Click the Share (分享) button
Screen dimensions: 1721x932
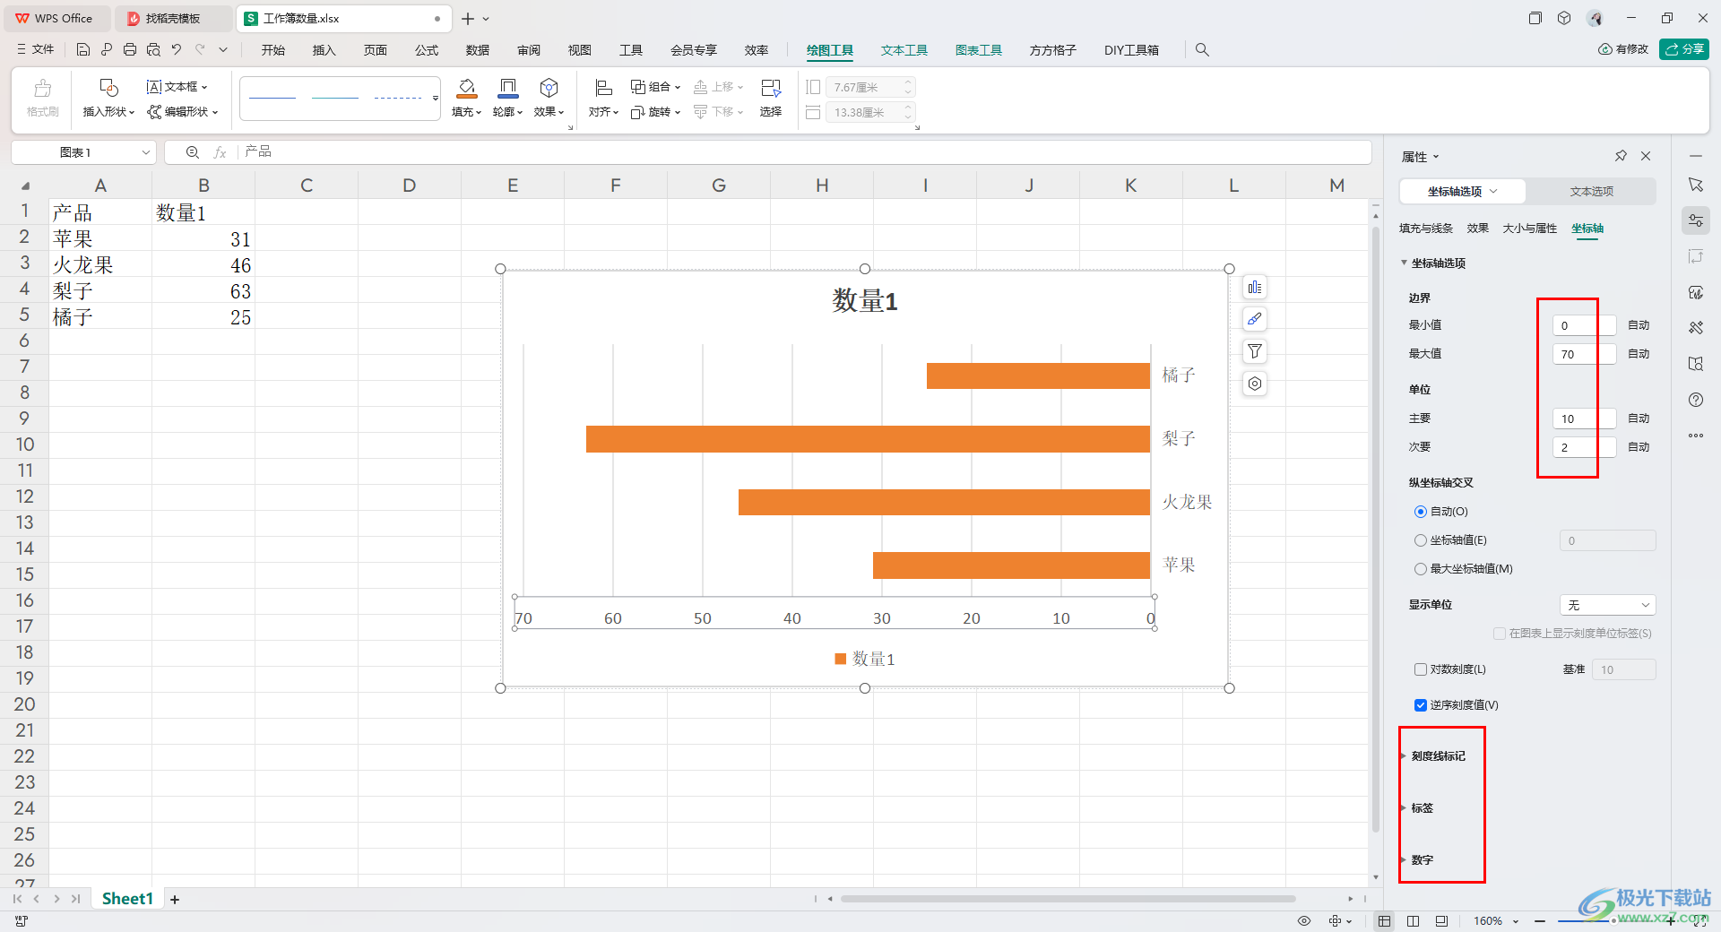coord(1684,49)
